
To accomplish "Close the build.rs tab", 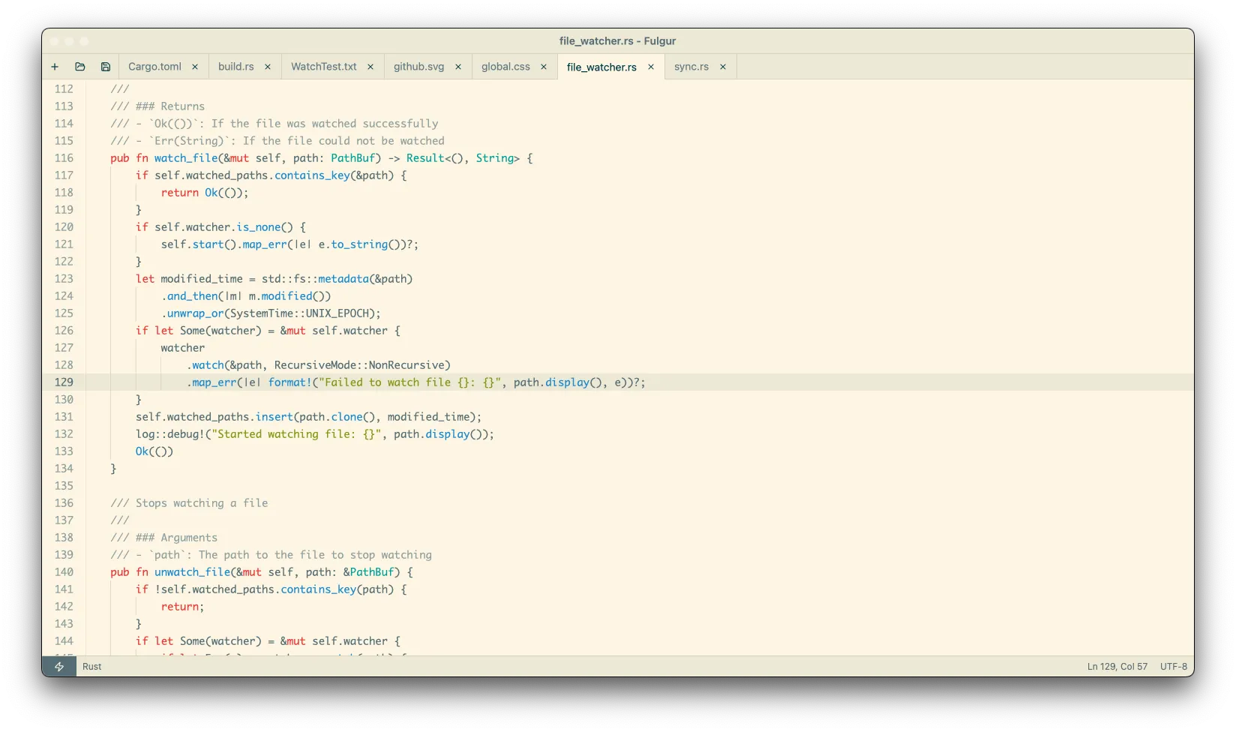I will 268,67.
